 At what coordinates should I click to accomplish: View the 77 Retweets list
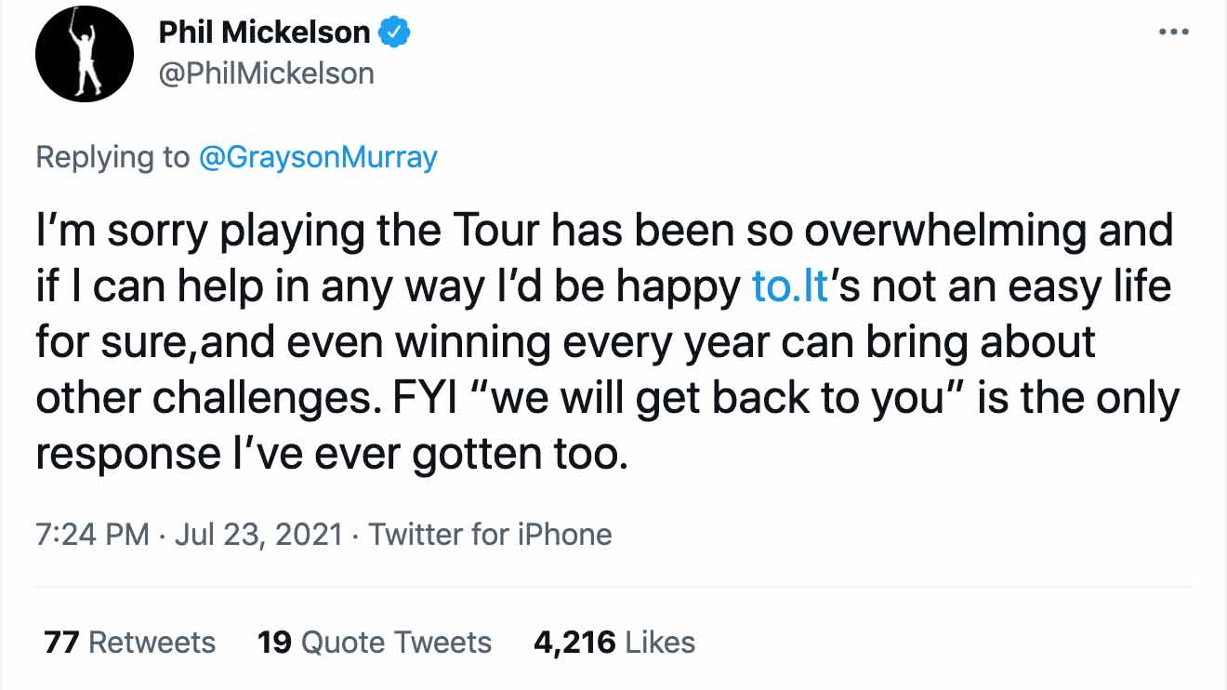(129, 643)
